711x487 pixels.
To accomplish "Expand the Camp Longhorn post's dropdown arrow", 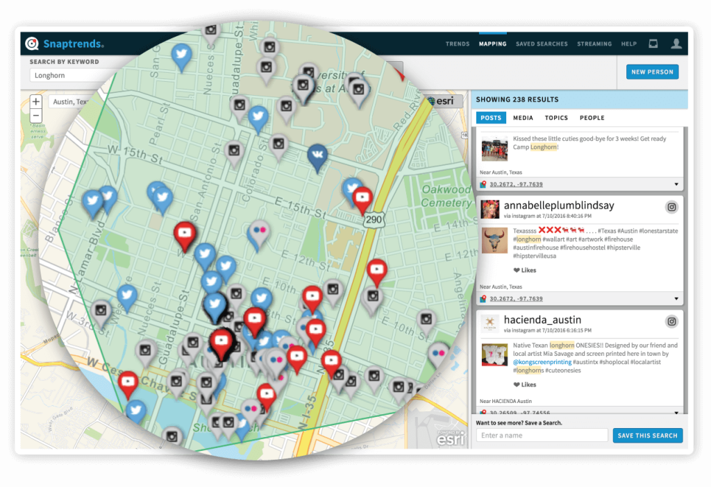I will pos(676,185).
